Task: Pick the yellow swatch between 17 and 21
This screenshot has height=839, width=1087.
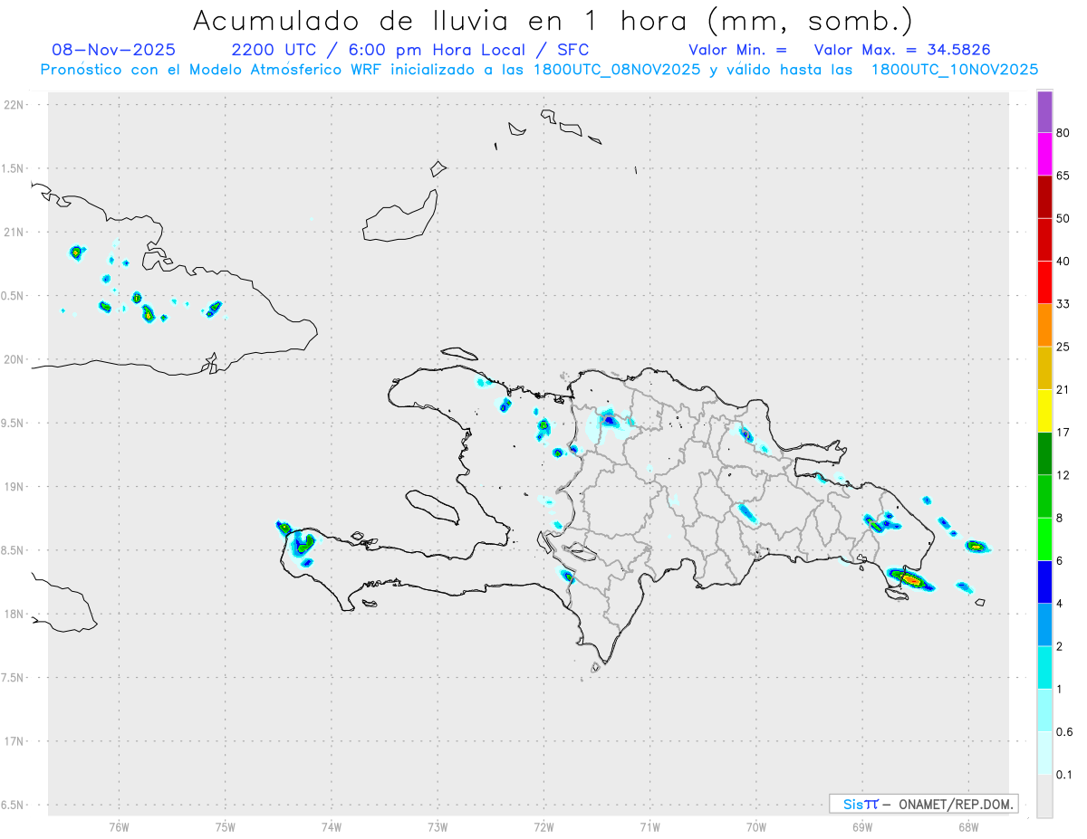Action: 1044,411
